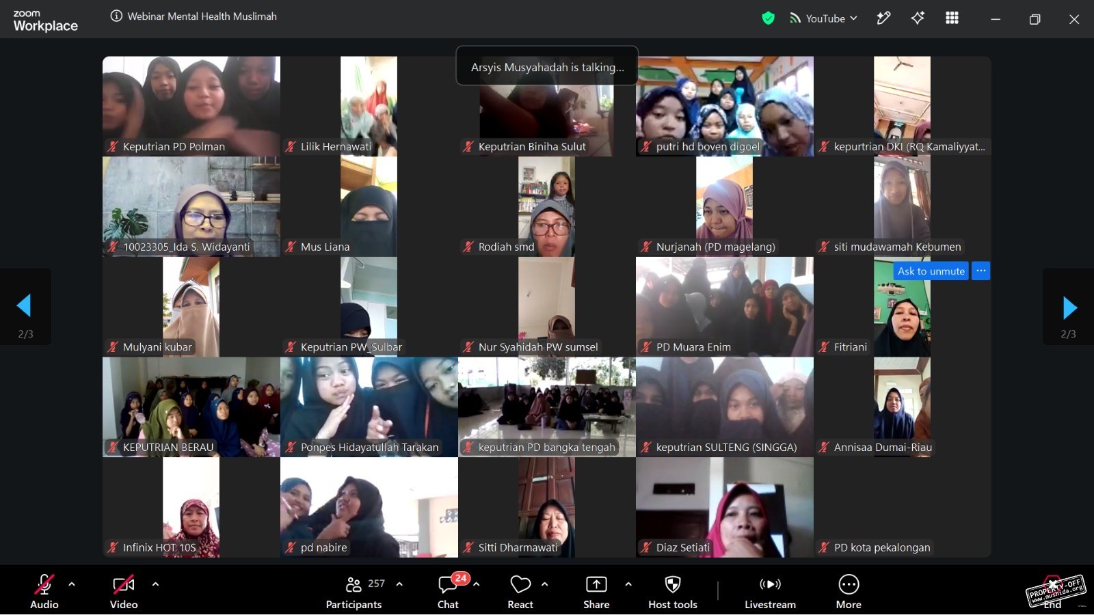Expand the React options arrow
Image resolution: width=1094 pixels, height=615 pixels.
coord(545,584)
